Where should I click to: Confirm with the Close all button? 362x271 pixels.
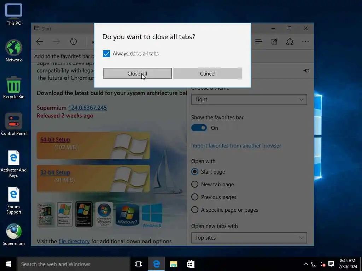click(137, 73)
